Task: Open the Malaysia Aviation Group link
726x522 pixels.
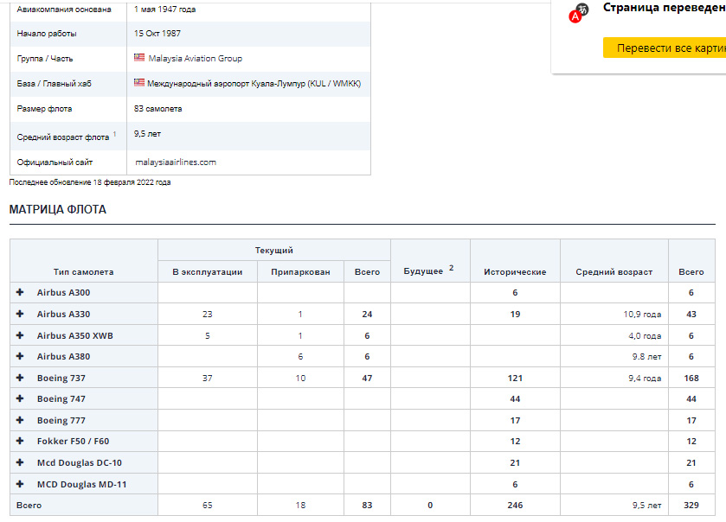Action: pos(195,58)
